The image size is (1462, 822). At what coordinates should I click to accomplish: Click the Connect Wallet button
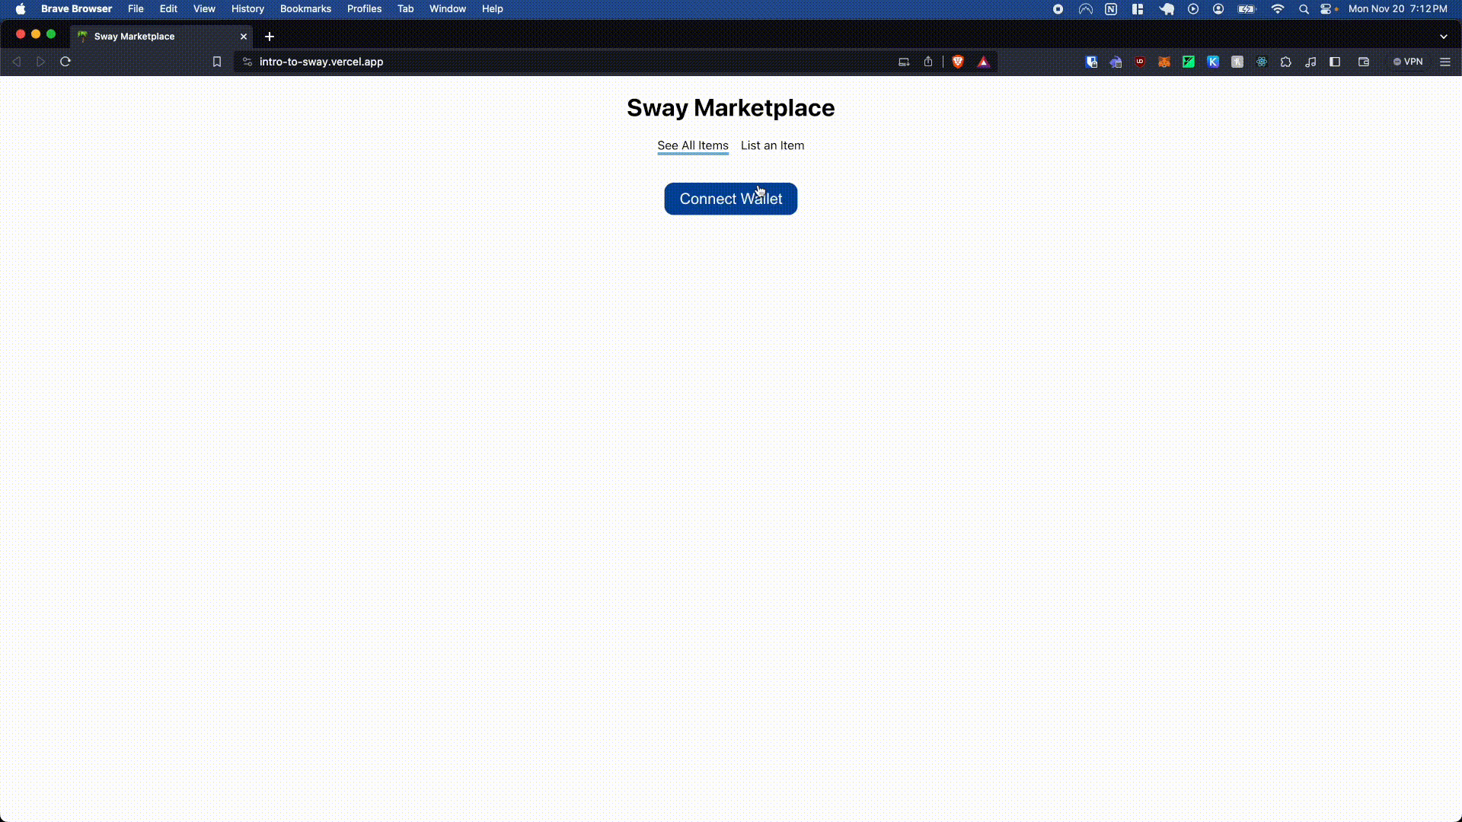click(730, 199)
